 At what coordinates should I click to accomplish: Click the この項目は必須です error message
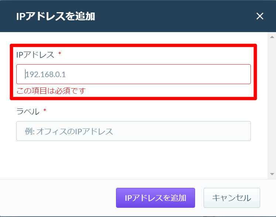pyautogui.click(x=51, y=91)
